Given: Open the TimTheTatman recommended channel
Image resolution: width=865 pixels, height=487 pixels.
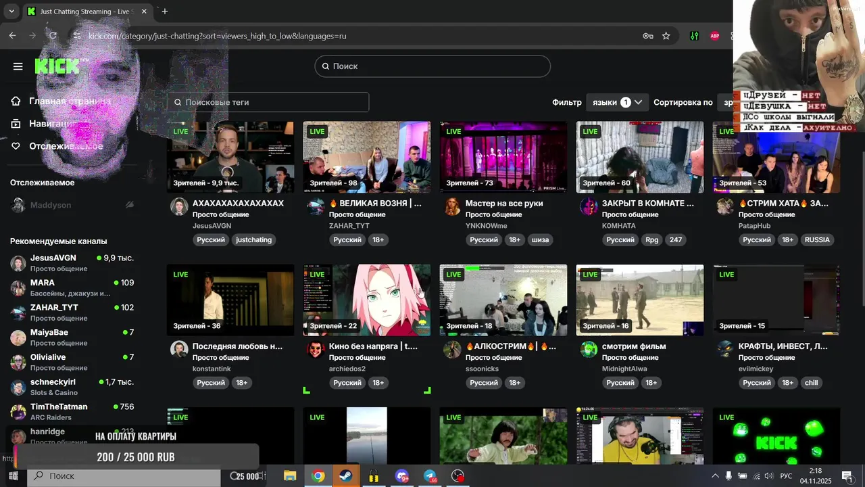Looking at the screenshot, I should (72, 412).
